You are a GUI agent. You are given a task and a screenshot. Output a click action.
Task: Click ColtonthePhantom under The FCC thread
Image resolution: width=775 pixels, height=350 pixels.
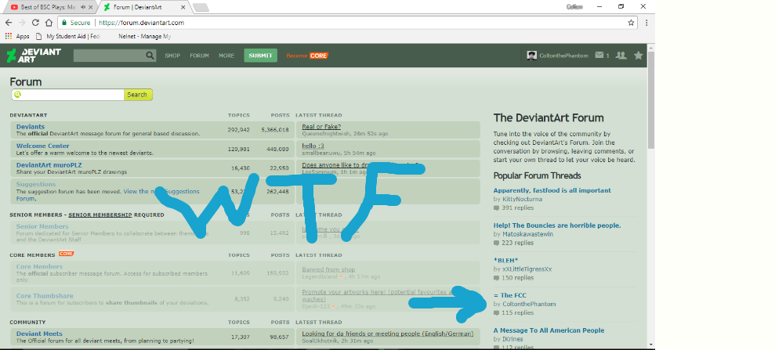[x=529, y=304]
